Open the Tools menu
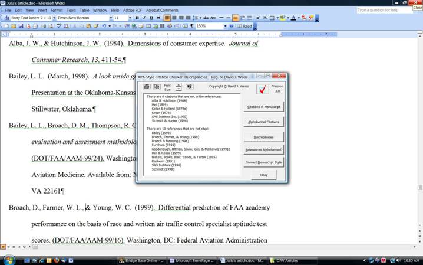This screenshot has width=423, height=265. pos(71,10)
